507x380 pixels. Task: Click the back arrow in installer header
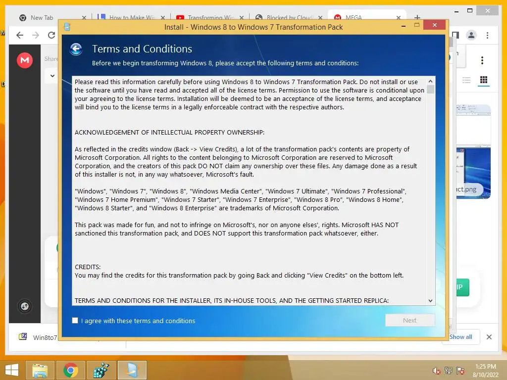pyautogui.click(x=76, y=49)
